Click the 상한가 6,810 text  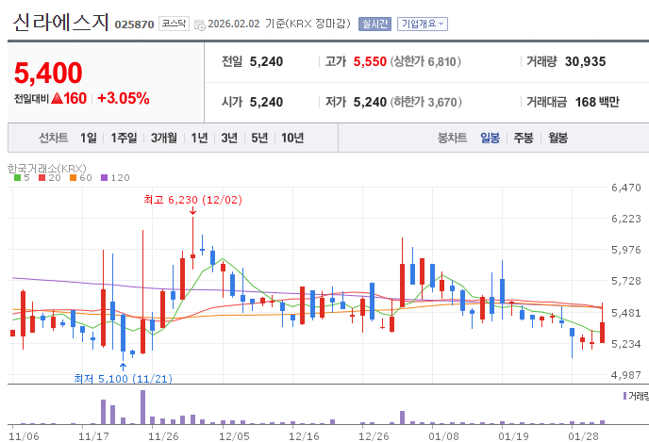425,61
